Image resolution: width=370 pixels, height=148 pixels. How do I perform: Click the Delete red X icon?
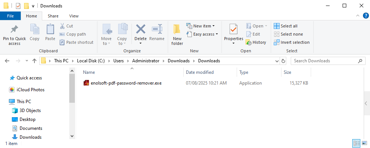point(141,29)
